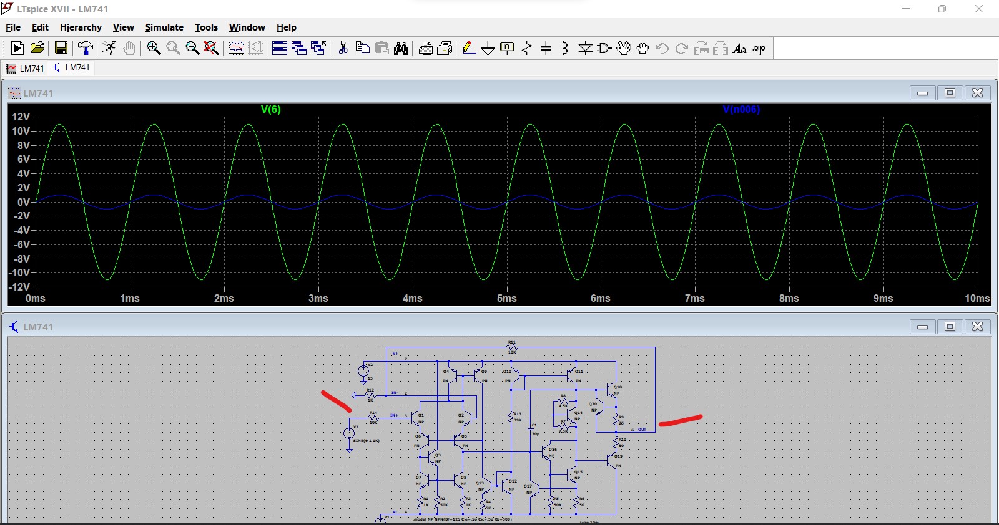Minimize the waveform LM741 subwindow

(922, 93)
